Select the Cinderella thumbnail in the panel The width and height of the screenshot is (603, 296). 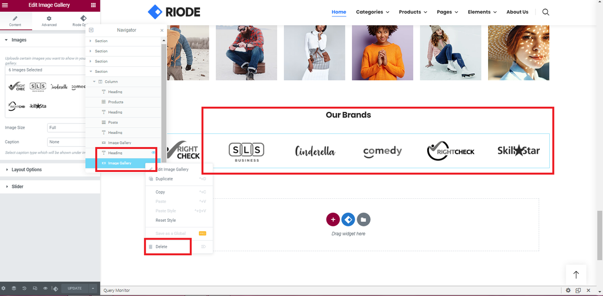tap(59, 86)
